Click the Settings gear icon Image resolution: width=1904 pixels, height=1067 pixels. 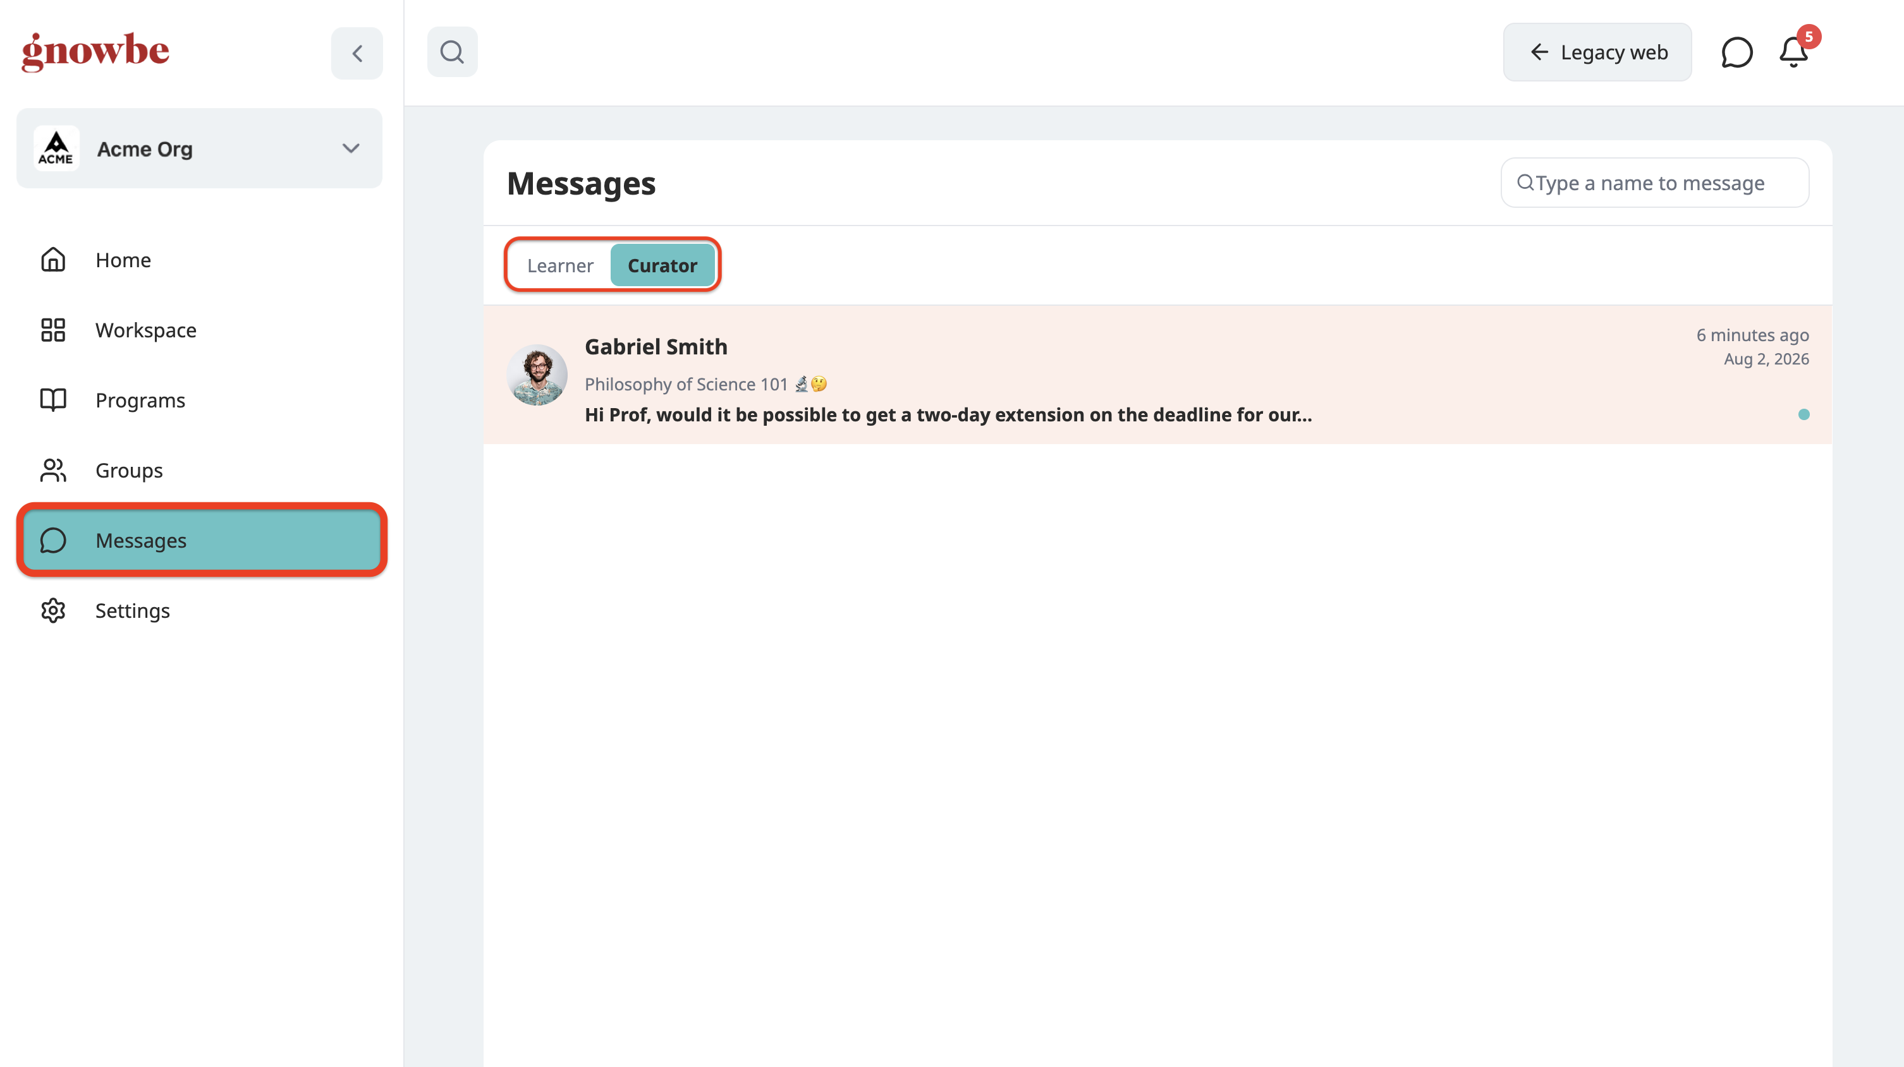tap(53, 611)
